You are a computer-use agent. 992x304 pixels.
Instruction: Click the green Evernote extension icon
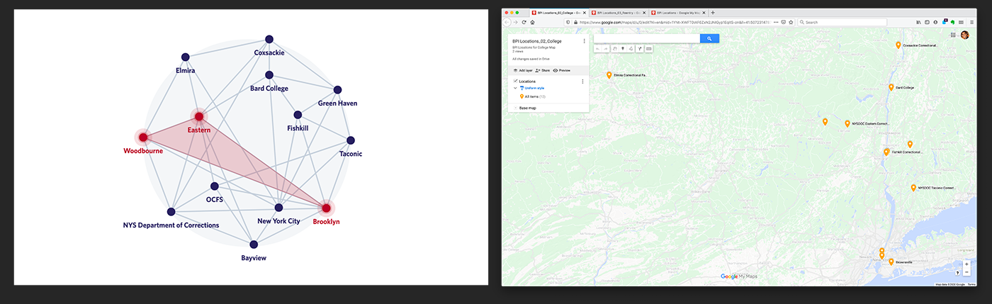tap(952, 23)
